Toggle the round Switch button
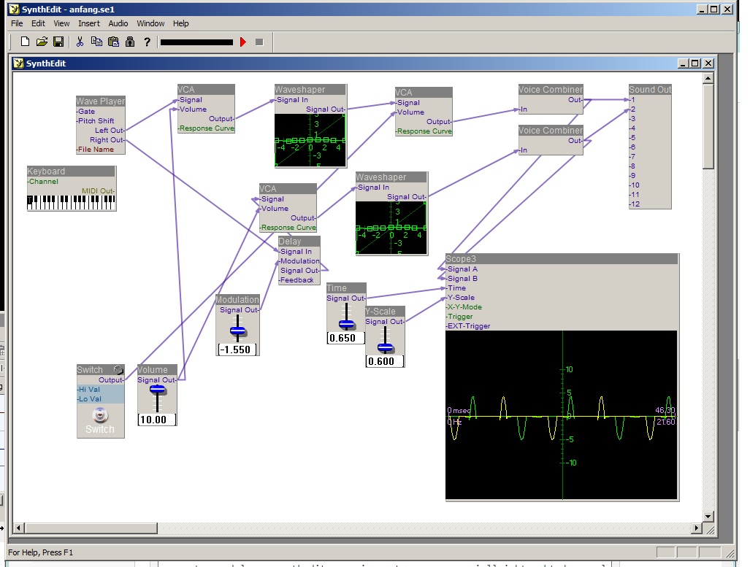 tap(100, 415)
